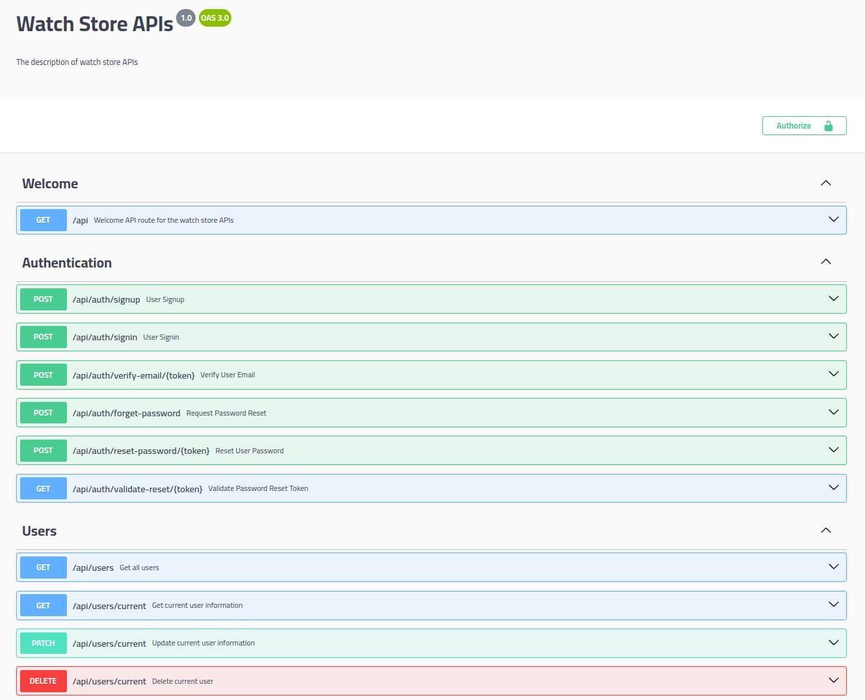Open the Welcome section heading

(x=50, y=184)
